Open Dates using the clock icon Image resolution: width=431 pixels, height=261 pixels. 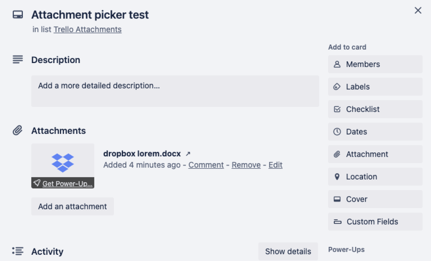tap(337, 131)
